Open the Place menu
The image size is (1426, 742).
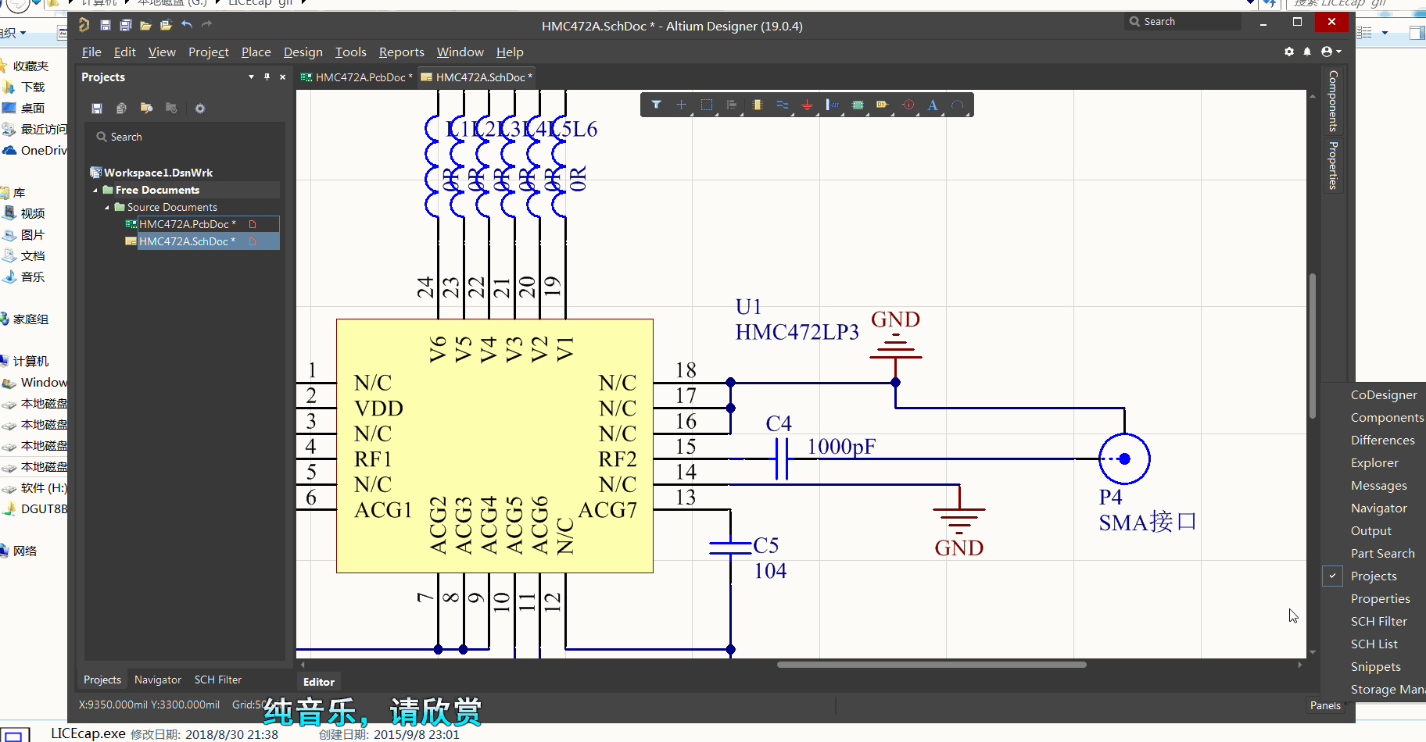256,52
